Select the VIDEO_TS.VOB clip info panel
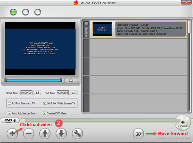 151,29
